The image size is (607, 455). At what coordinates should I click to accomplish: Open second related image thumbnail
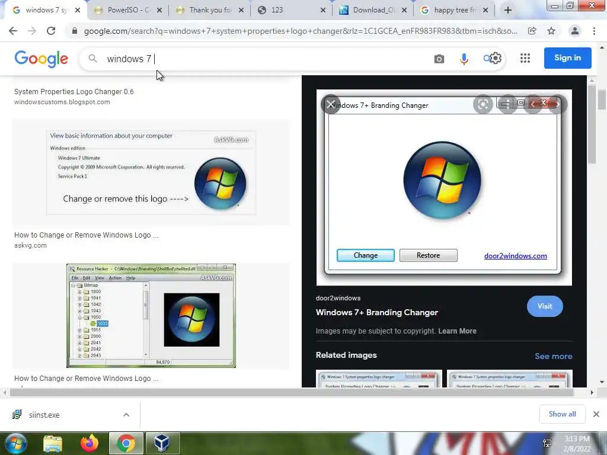point(509,379)
